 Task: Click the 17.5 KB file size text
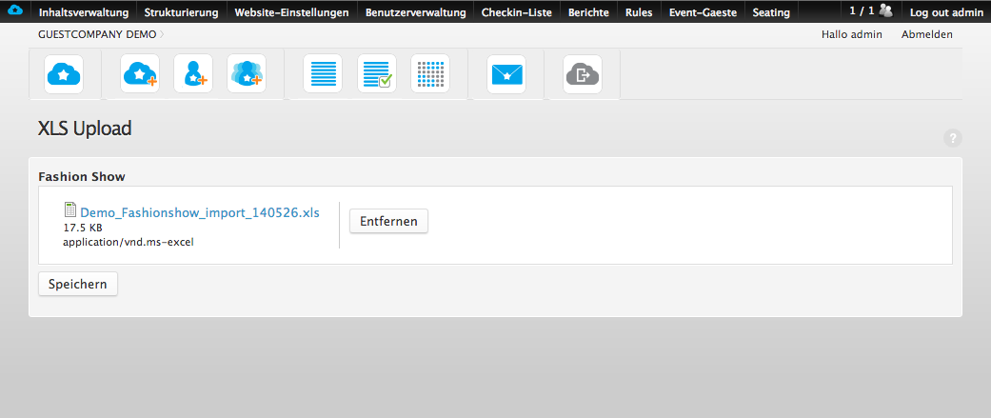click(x=83, y=228)
